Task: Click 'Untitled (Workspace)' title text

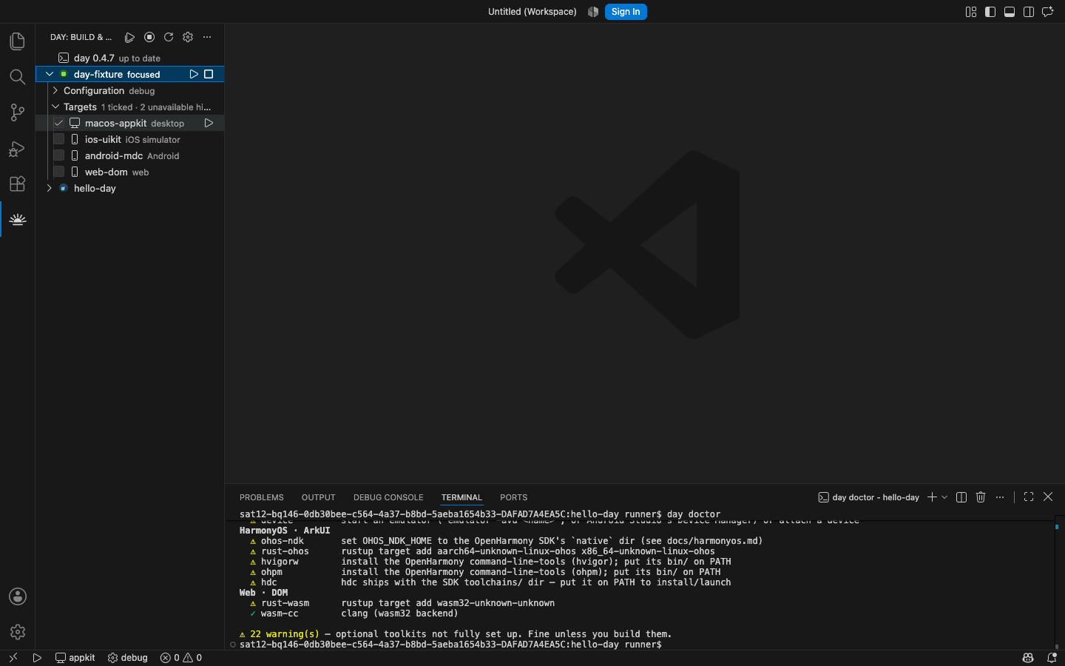Action: point(532,12)
